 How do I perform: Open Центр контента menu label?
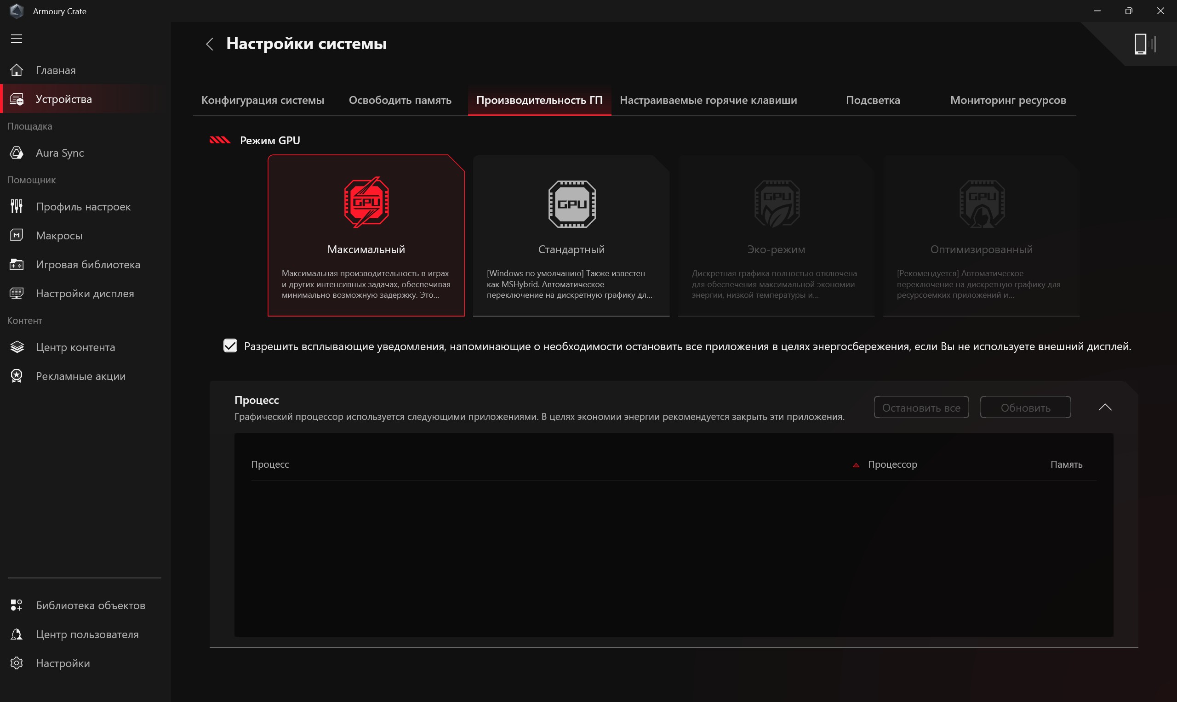pos(75,347)
